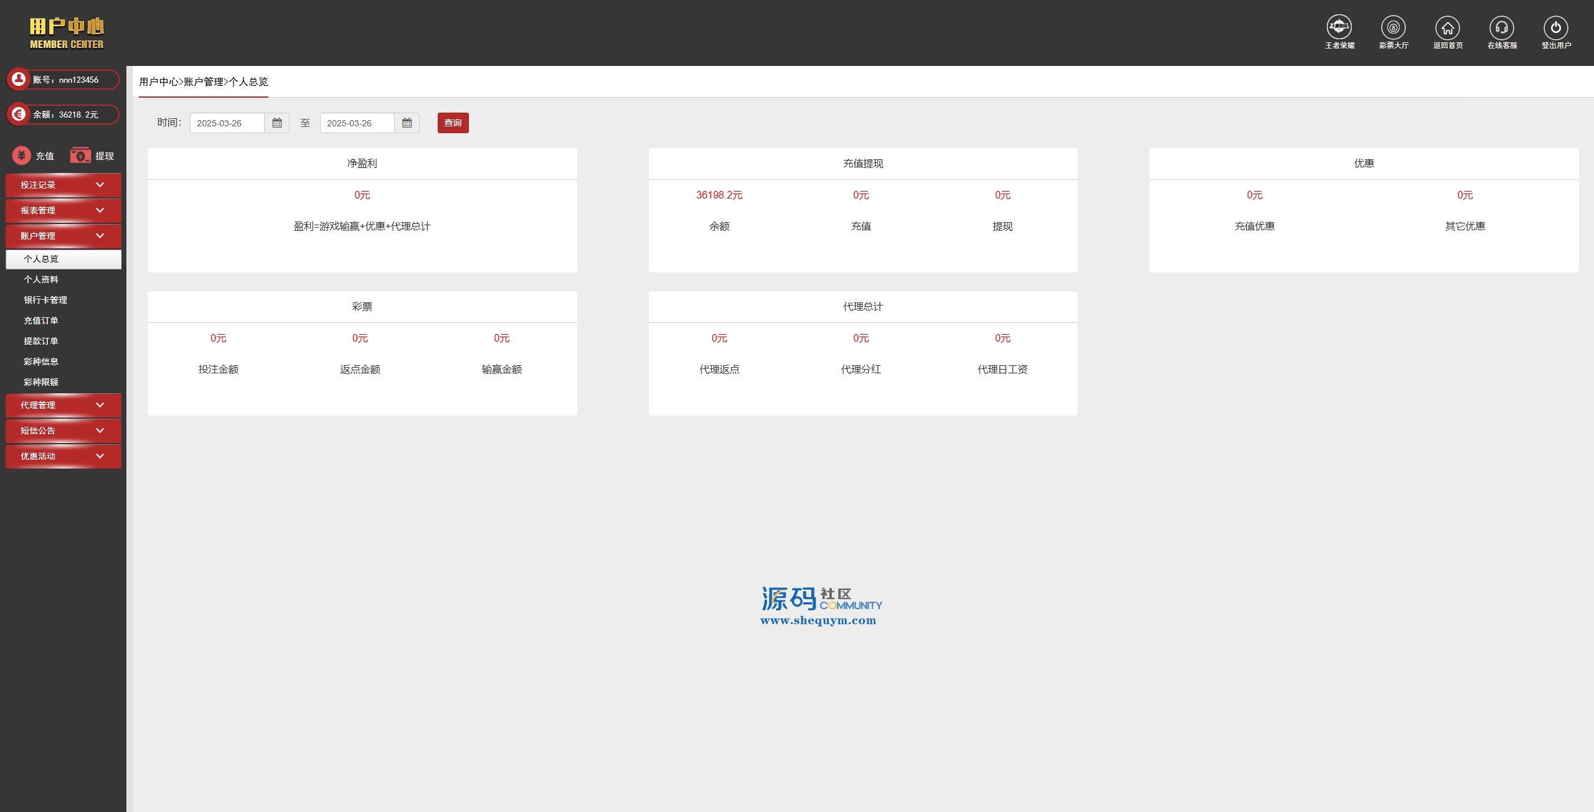Expand the 报表管理 sidebar section
This screenshot has height=812, width=1594.
click(x=63, y=211)
